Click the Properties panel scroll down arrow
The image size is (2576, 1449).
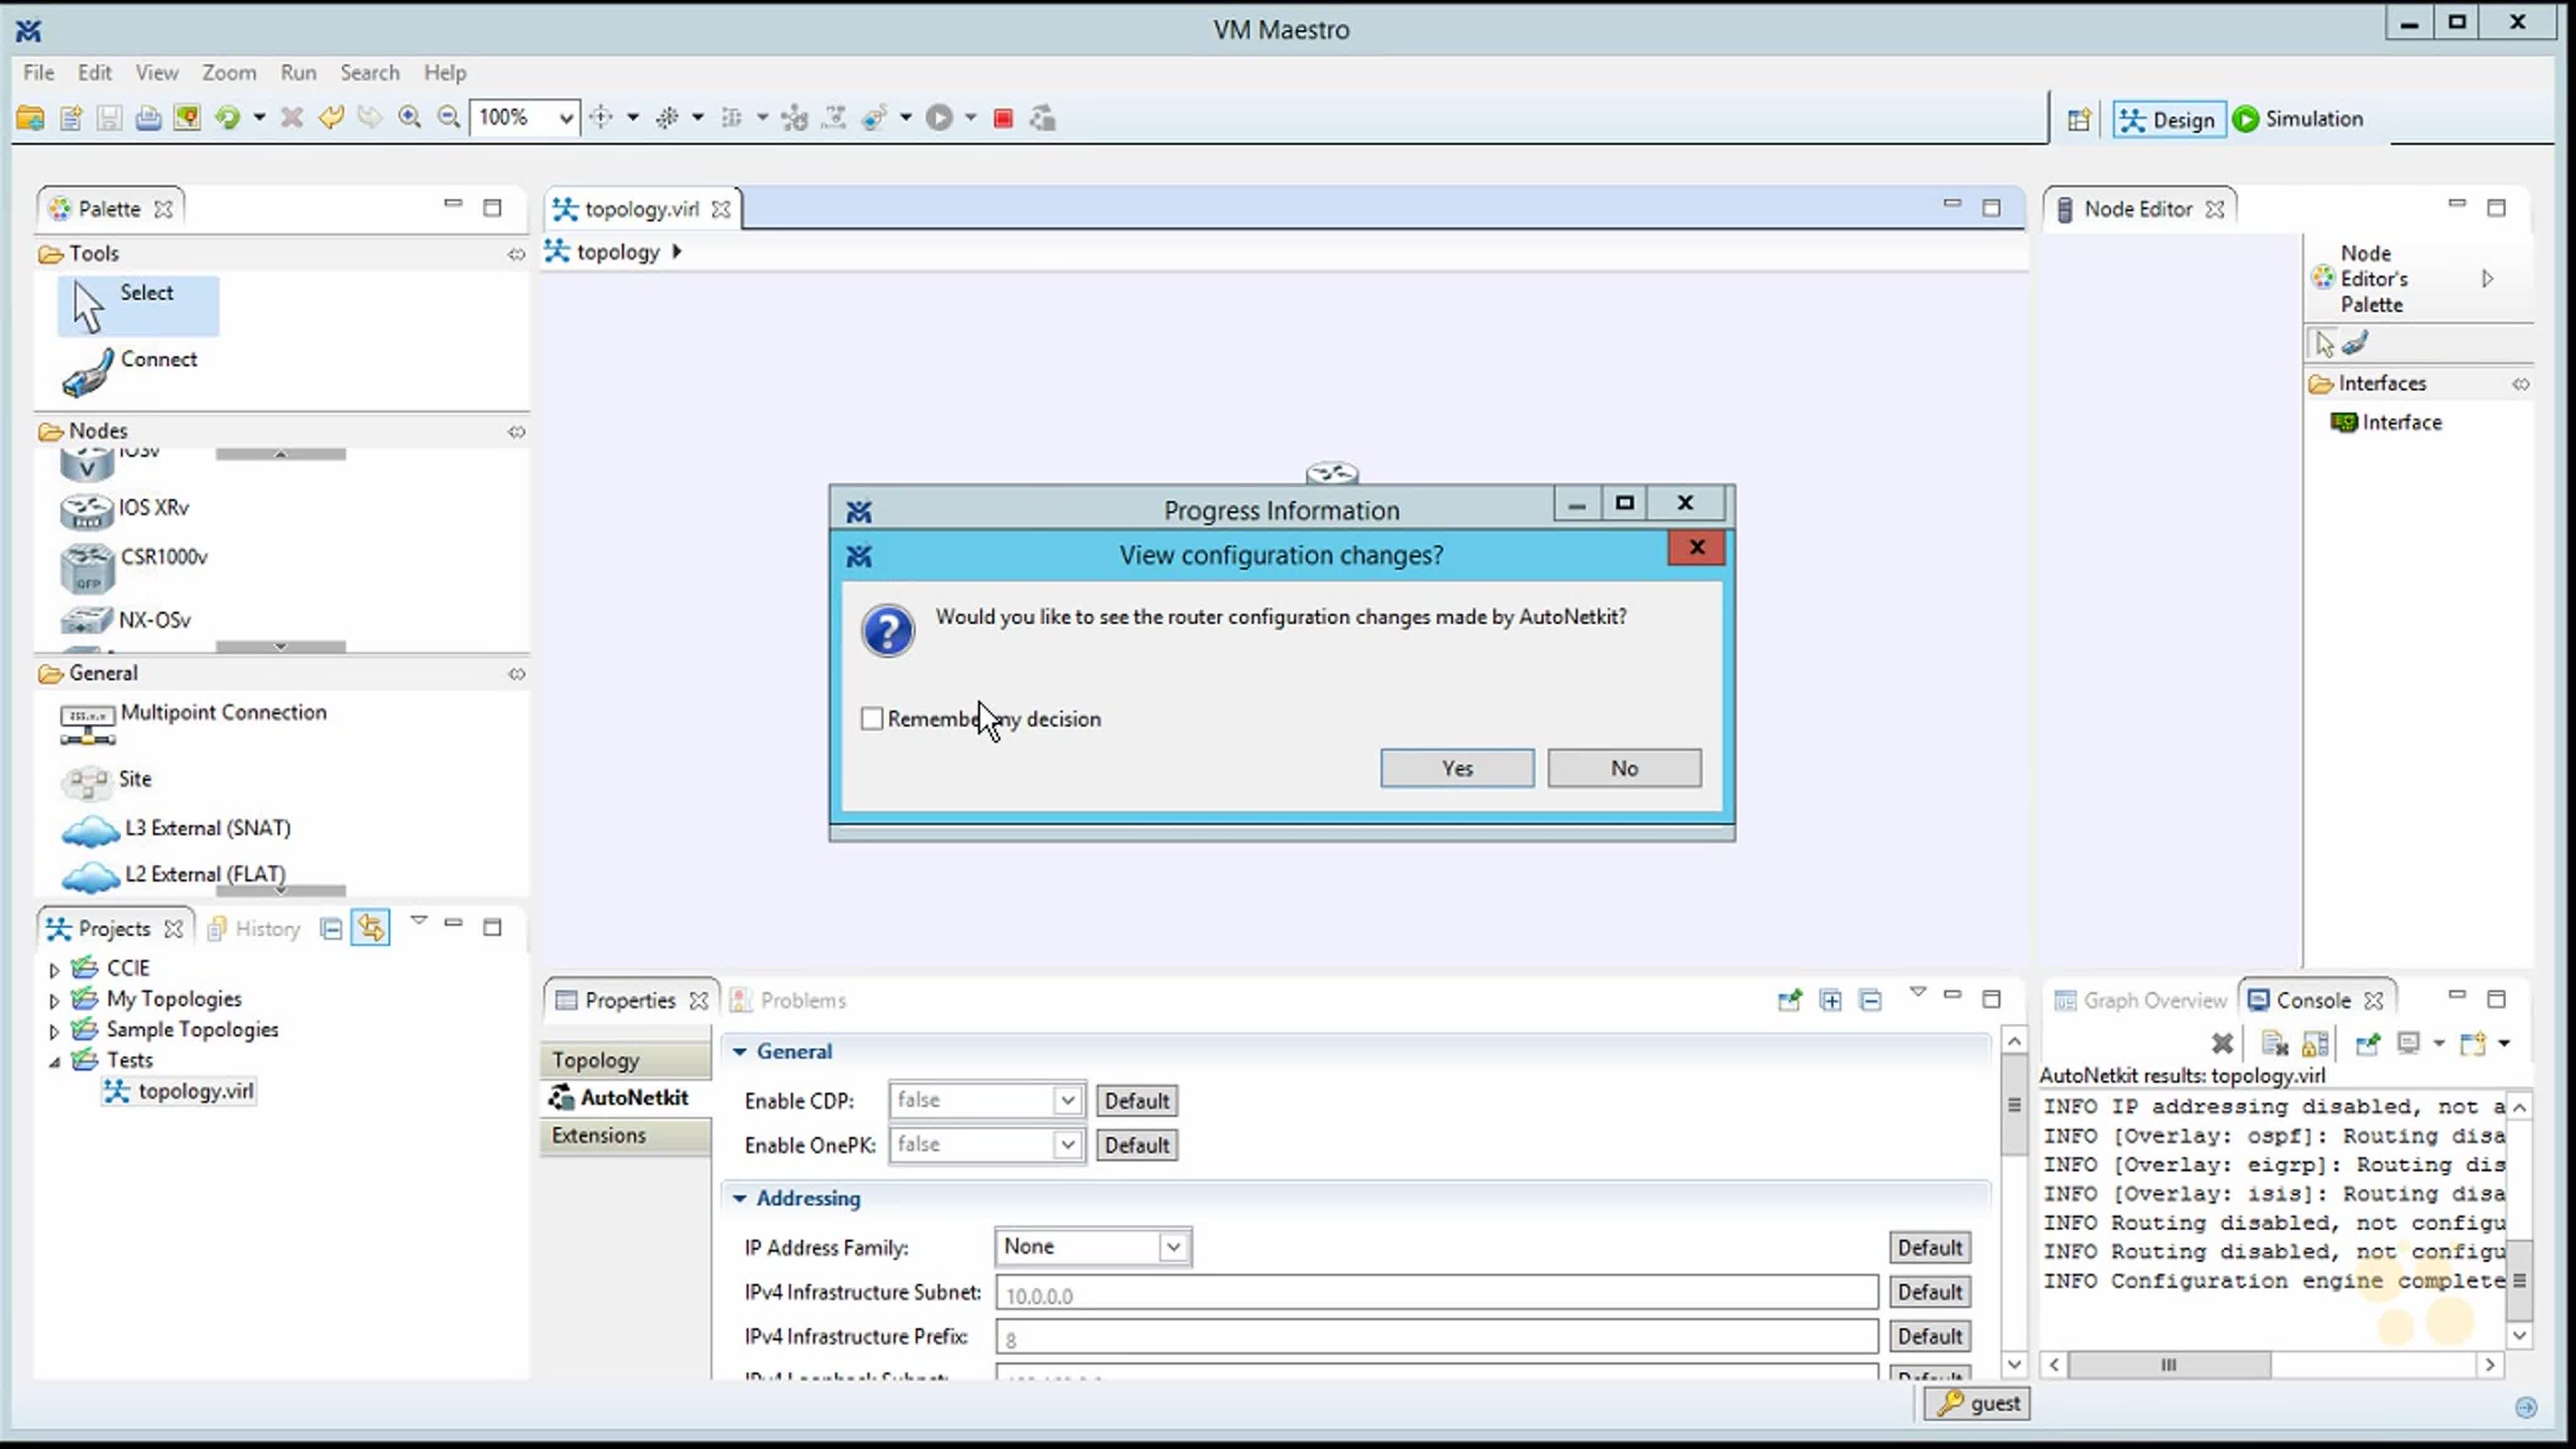coord(2013,1364)
